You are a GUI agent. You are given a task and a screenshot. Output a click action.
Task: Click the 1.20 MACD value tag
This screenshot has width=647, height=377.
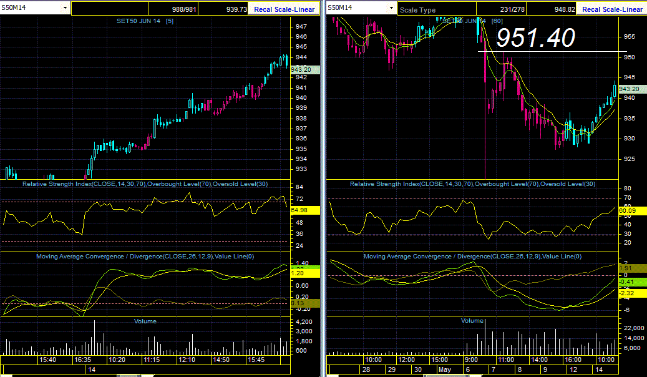click(x=305, y=273)
